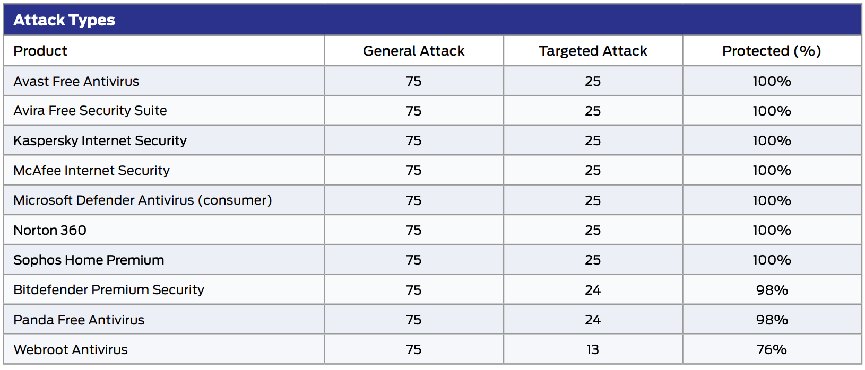Viewport: 865px width, 370px height.
Task: Click Kaspersky Internet Security product name
Action: pyautogui.click(x=100, y=140)
